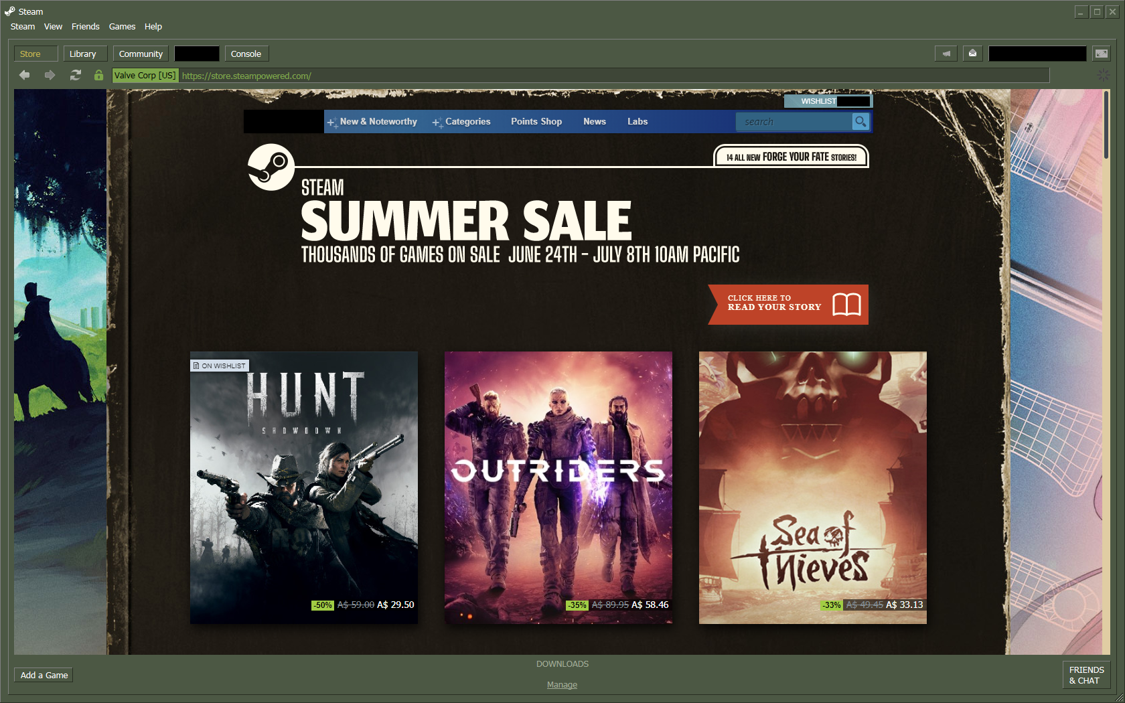Viewport: 1125px width, 703px height.
Task: Click the URL address bar
Action: coord(614,75)
